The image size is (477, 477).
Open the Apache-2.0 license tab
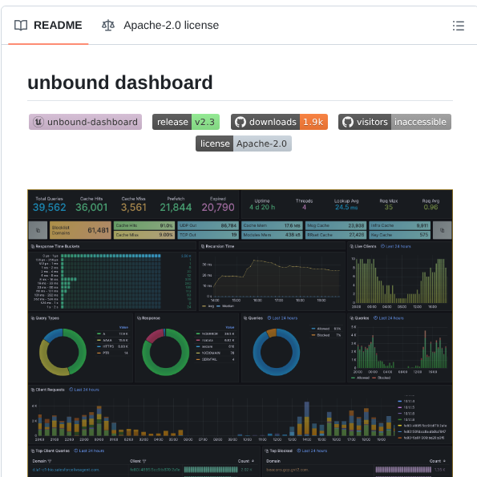click(x=160, y=25)
